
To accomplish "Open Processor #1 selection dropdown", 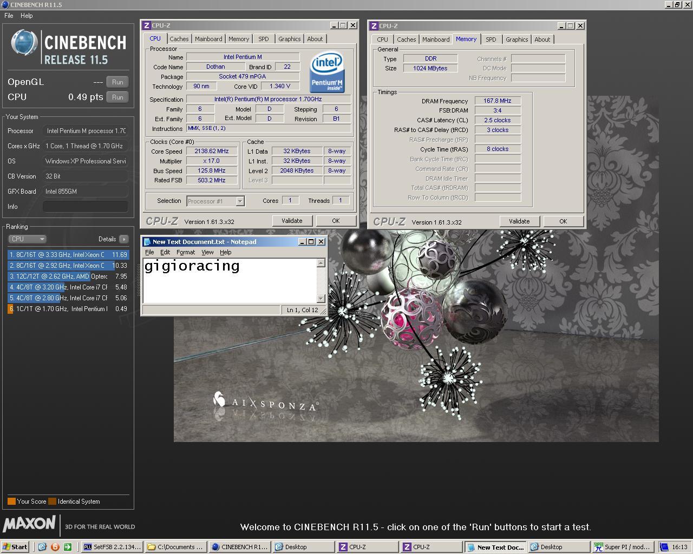I will pyautogui.click(x=215, y=201).
